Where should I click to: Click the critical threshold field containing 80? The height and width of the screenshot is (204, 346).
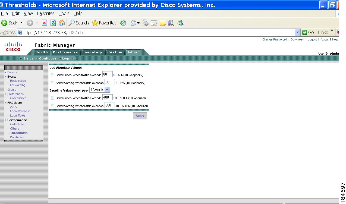click(108, 74)
